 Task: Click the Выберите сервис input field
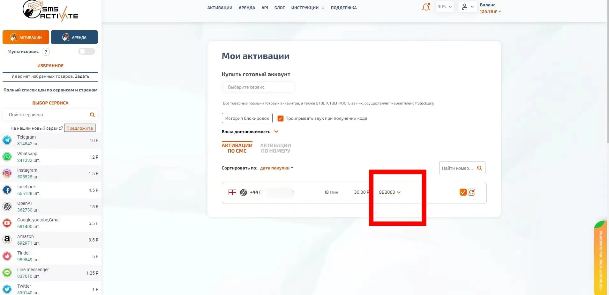pyautogui.click(x=258, y=87)
